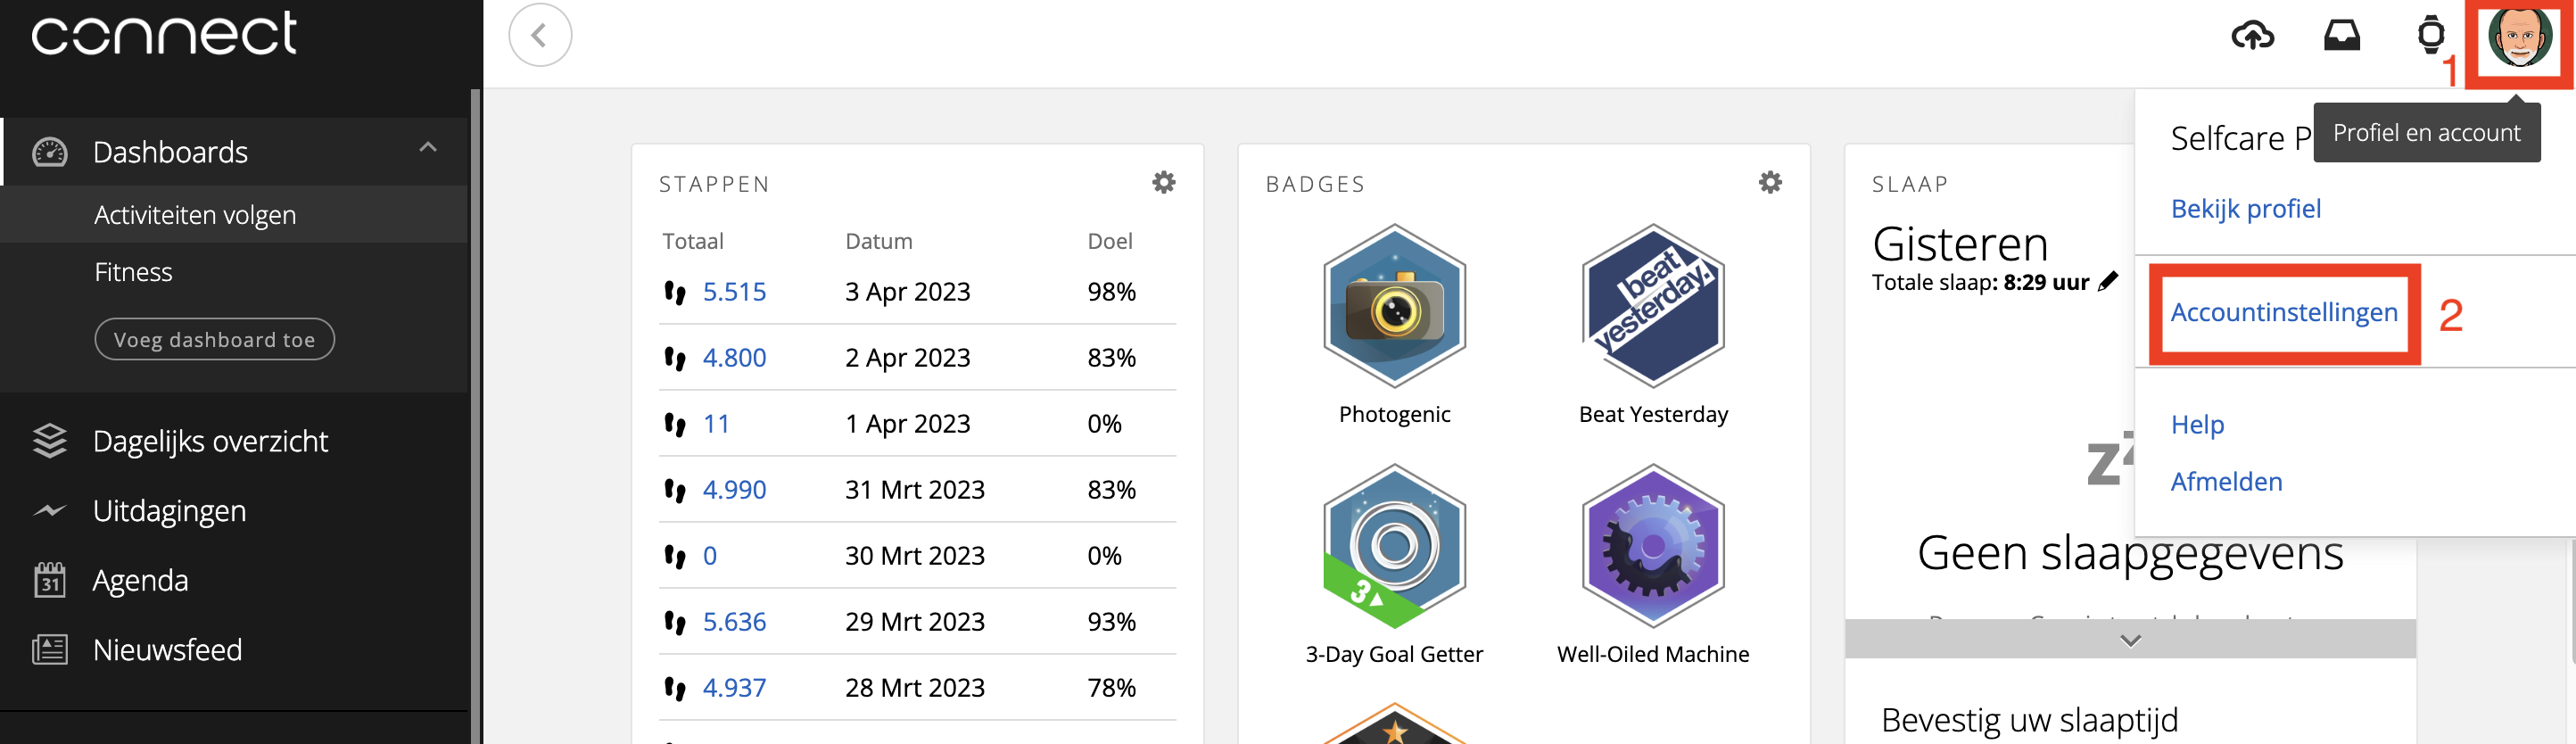Click the inbox icon in the header
This screenshot has width=2576, height=744.
click(2343, 34)
